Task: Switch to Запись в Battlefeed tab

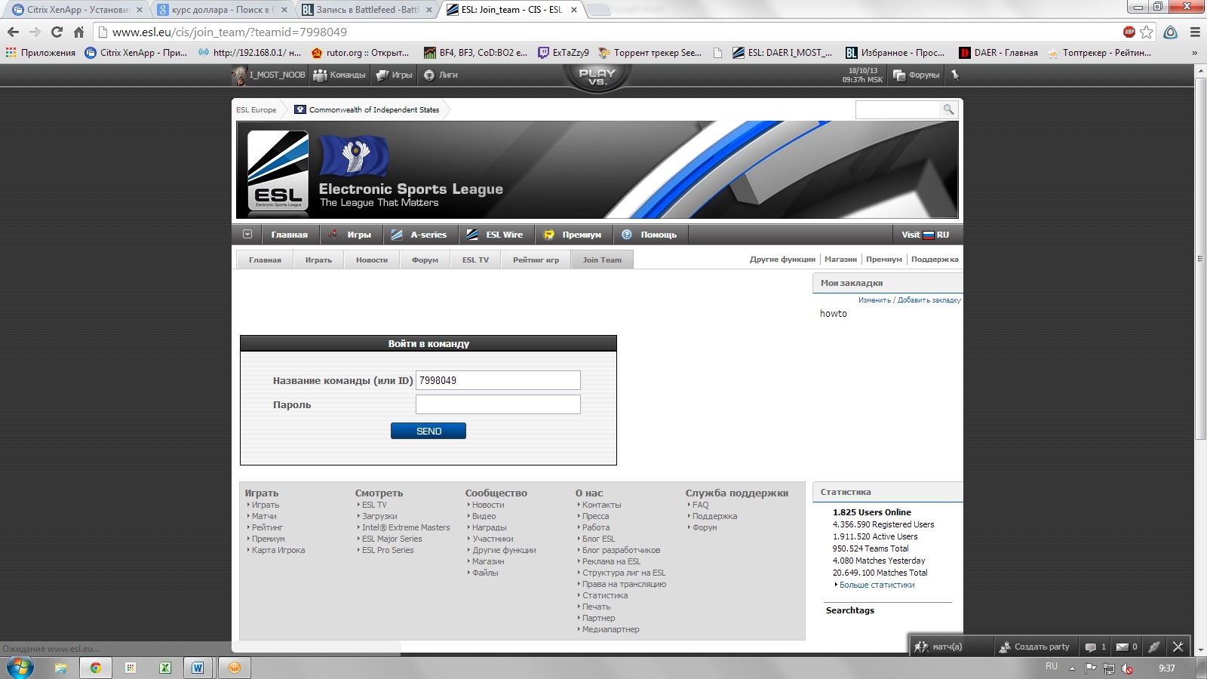Action: click(x=367, y=10)
